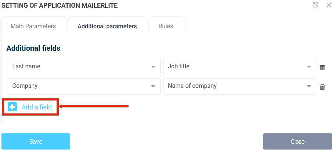Delete the Company field row

click(x=322, y=87)
